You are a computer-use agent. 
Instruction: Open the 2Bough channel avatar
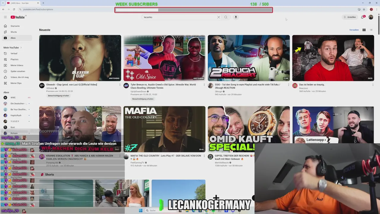[x=210, y=86]
